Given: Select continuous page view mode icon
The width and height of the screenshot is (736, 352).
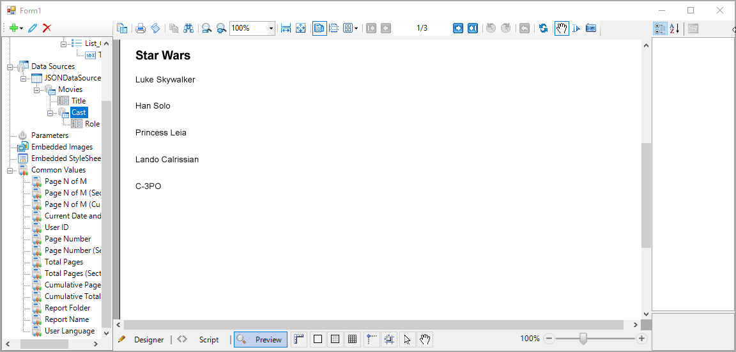Looking at the screenshot, I should (334, 28).
